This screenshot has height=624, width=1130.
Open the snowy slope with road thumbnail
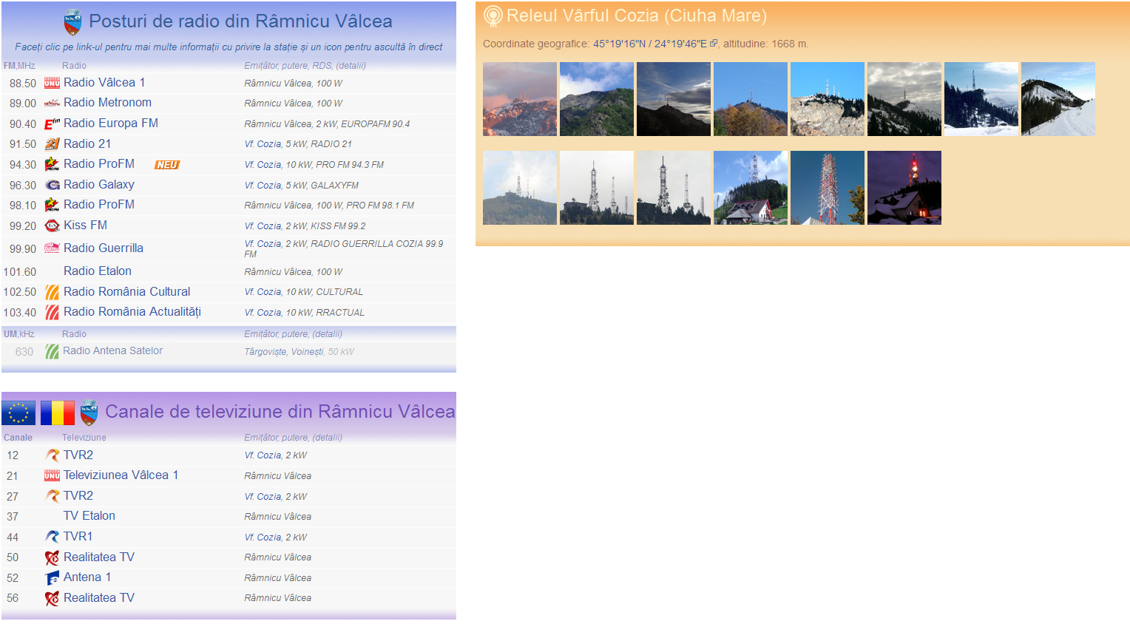1058,99
